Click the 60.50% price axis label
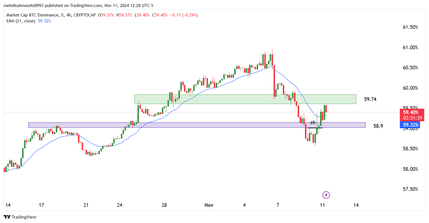 [x=410, y=68]
